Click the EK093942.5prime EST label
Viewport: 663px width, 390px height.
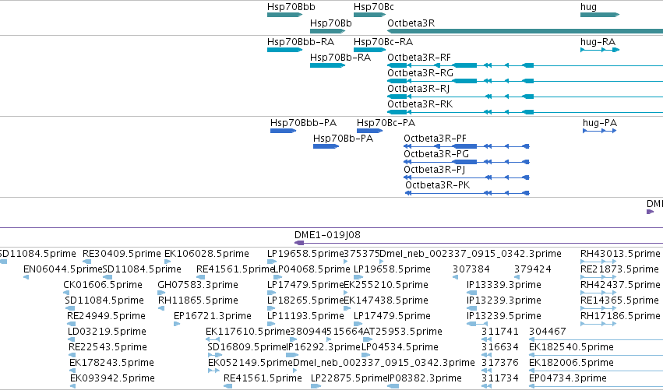112,378
